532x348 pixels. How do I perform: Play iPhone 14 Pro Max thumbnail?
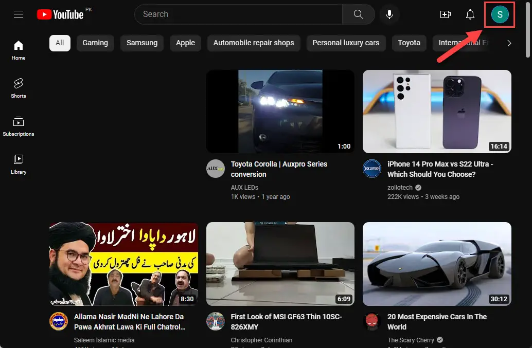[437, 112]
